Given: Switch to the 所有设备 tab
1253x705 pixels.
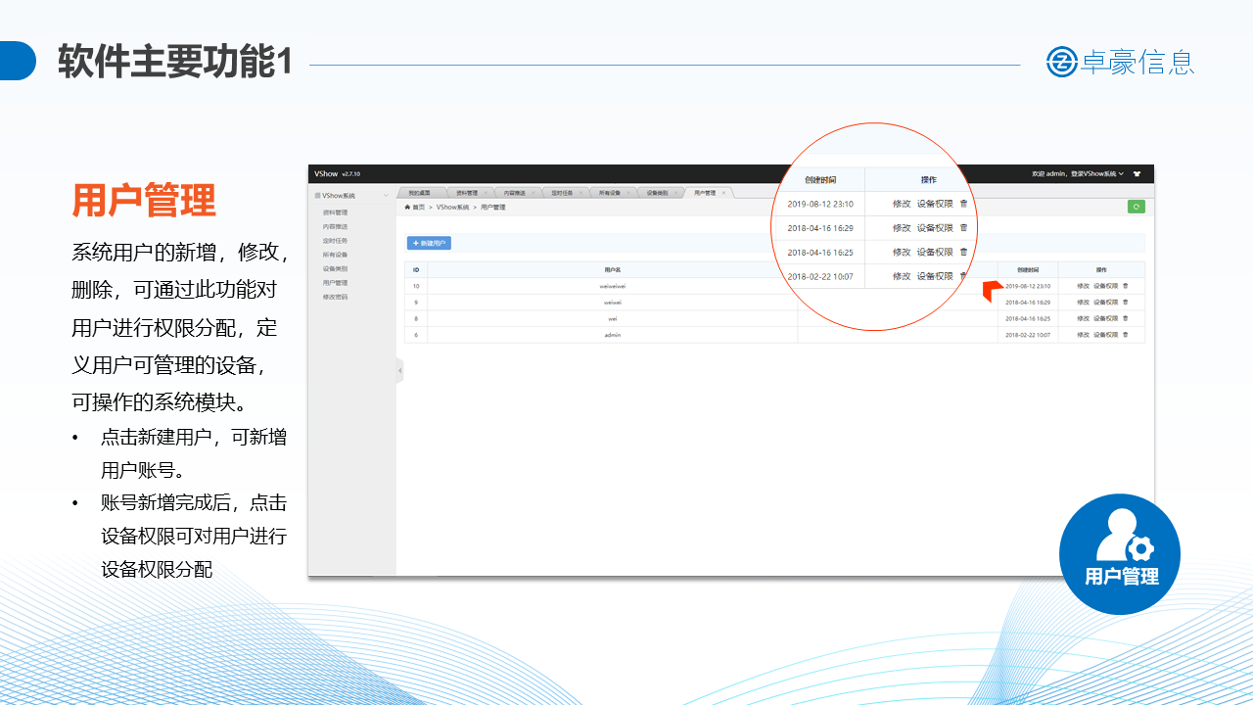Looking at the screenshot, I should coord(610,193).
